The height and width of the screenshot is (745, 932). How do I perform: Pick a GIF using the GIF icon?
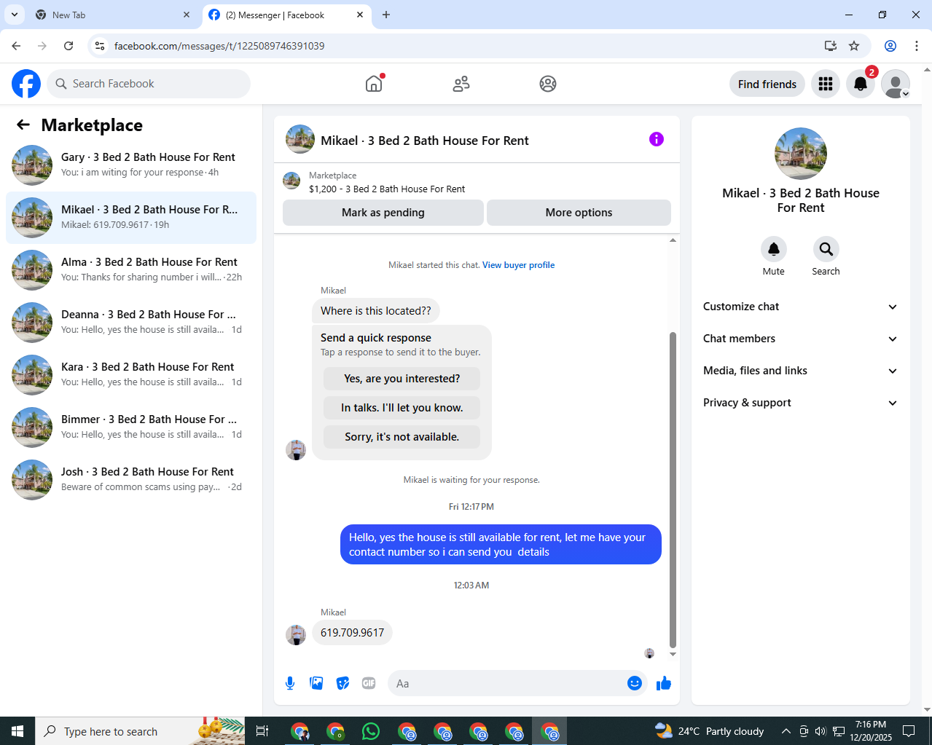[x=369, y=683]
